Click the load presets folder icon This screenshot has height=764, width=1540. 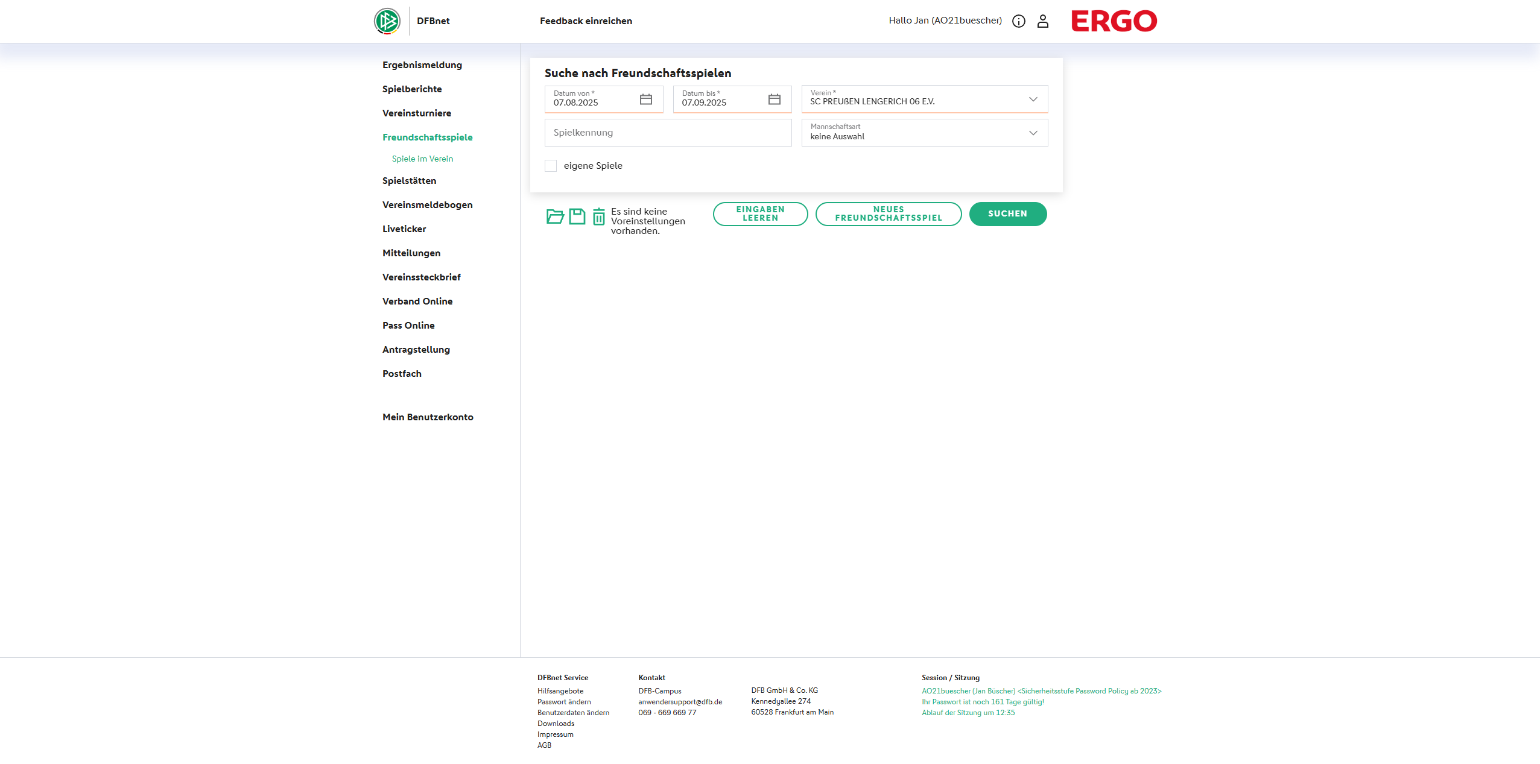554,216
